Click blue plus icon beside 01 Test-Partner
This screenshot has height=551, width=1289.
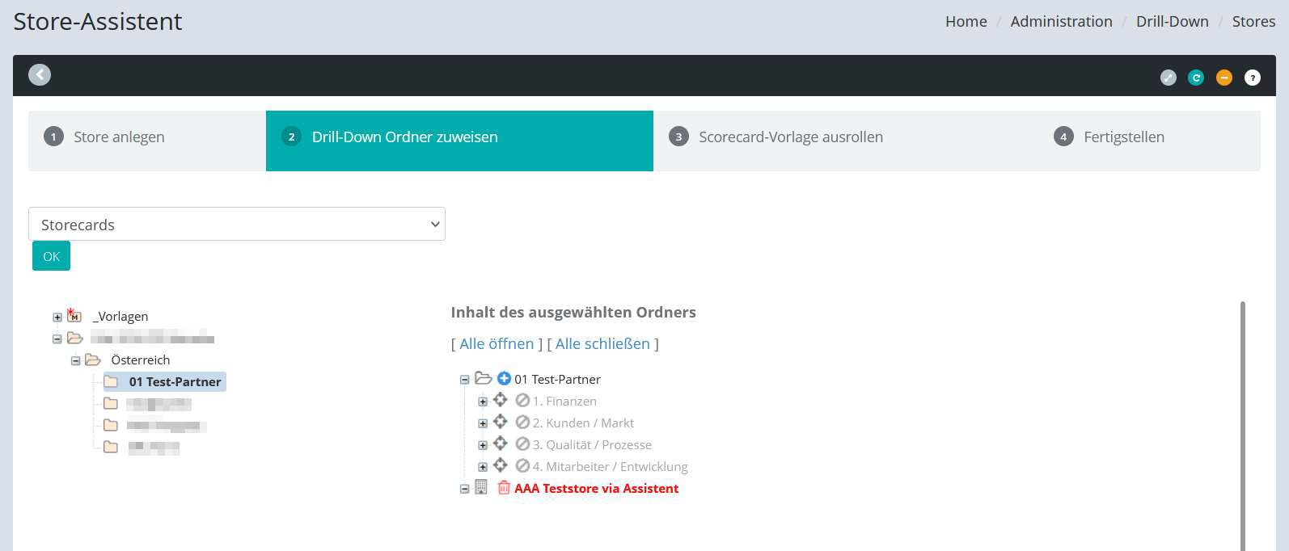504,378
